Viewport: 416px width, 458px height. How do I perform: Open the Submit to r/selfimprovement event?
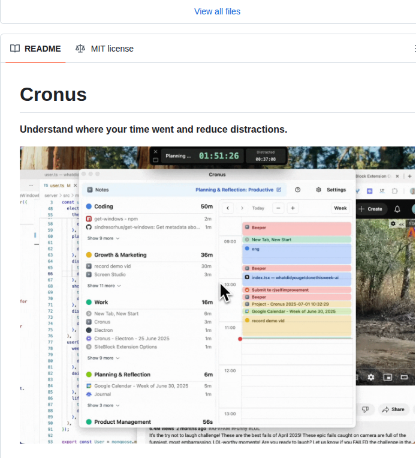click(297, 290)
